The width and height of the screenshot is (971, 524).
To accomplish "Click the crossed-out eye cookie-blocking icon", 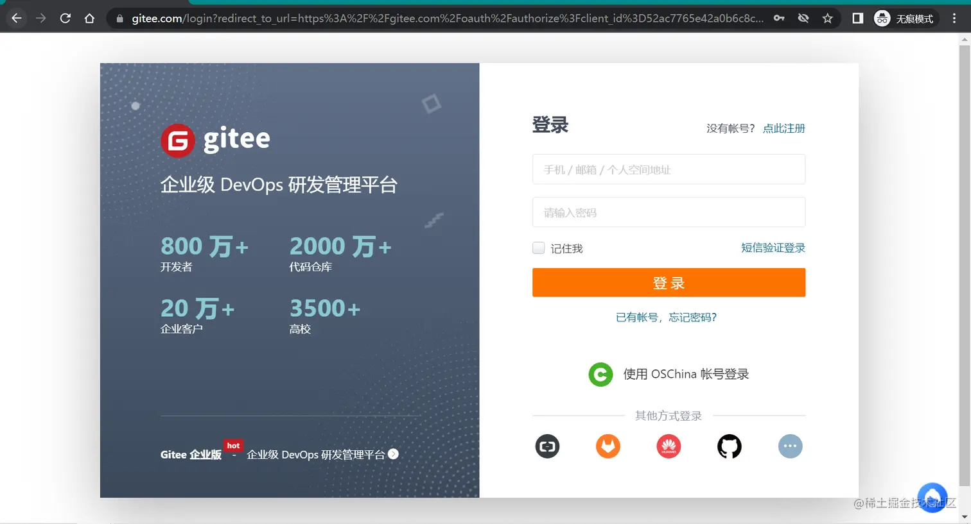I will 803,19.
